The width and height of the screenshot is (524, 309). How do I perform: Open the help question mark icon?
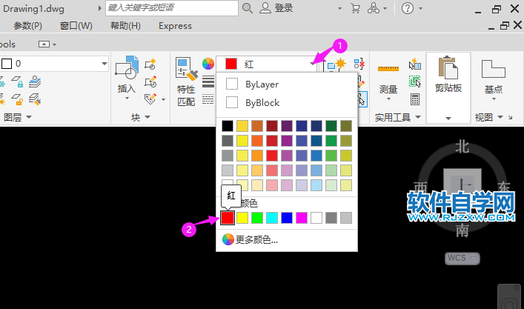tap(408, 8)
